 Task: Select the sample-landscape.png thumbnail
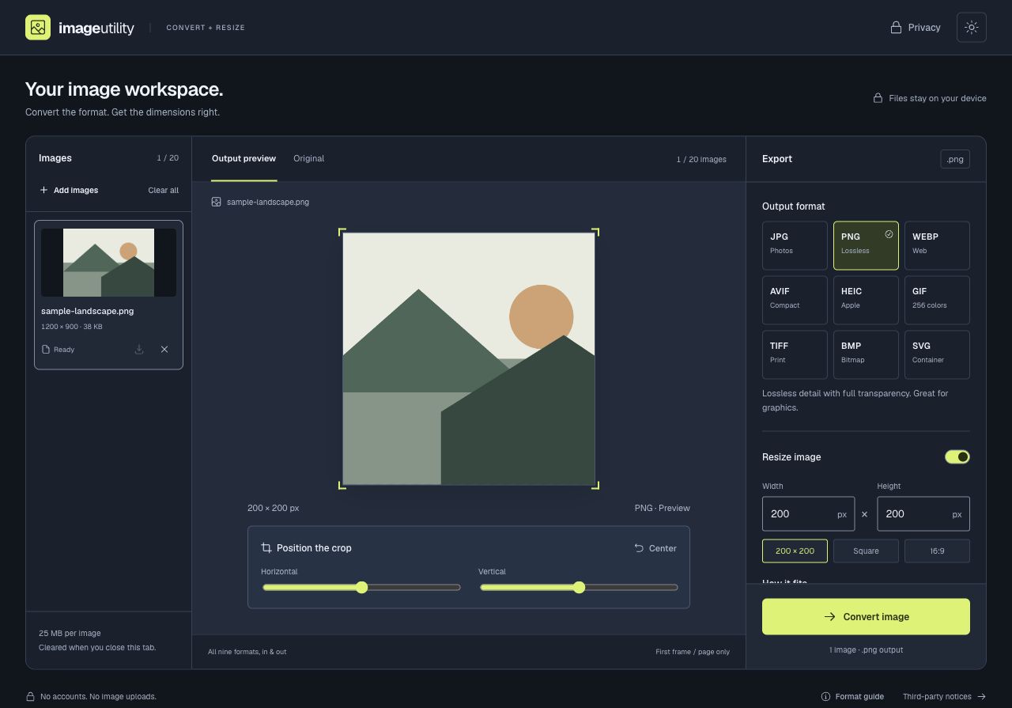[x=108, y=263]
